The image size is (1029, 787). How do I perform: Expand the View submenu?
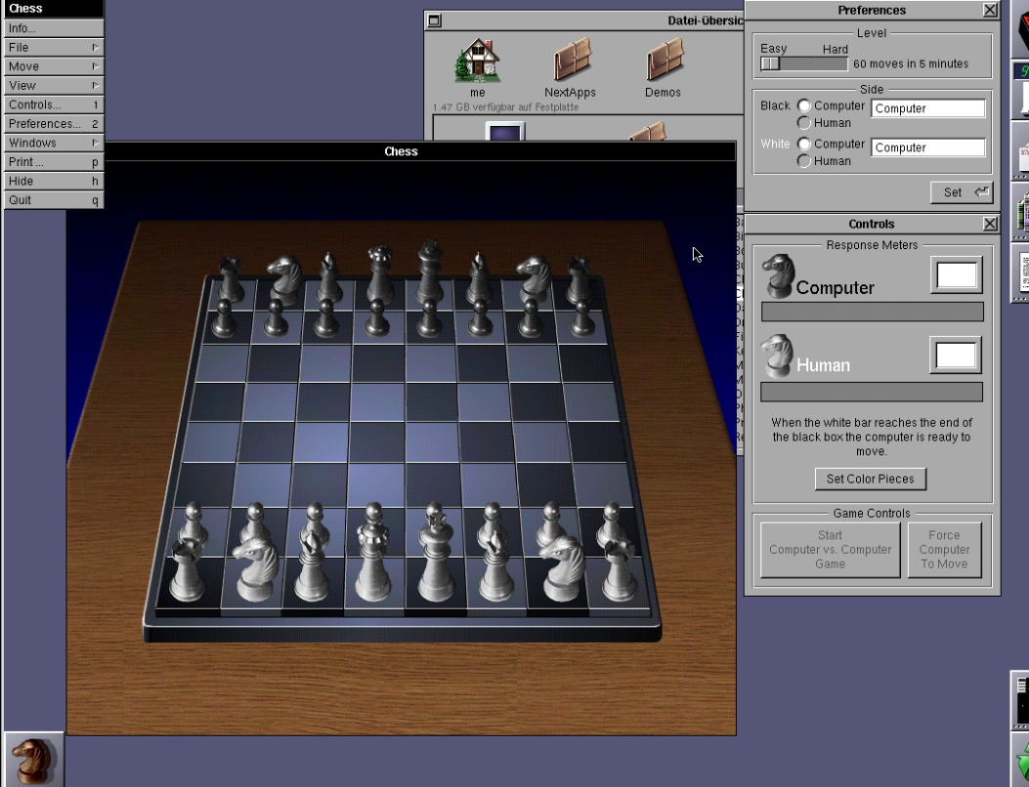pos(53,86)
